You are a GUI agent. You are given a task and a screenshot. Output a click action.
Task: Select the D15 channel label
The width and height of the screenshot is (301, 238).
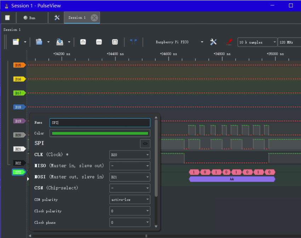[18, 65]
